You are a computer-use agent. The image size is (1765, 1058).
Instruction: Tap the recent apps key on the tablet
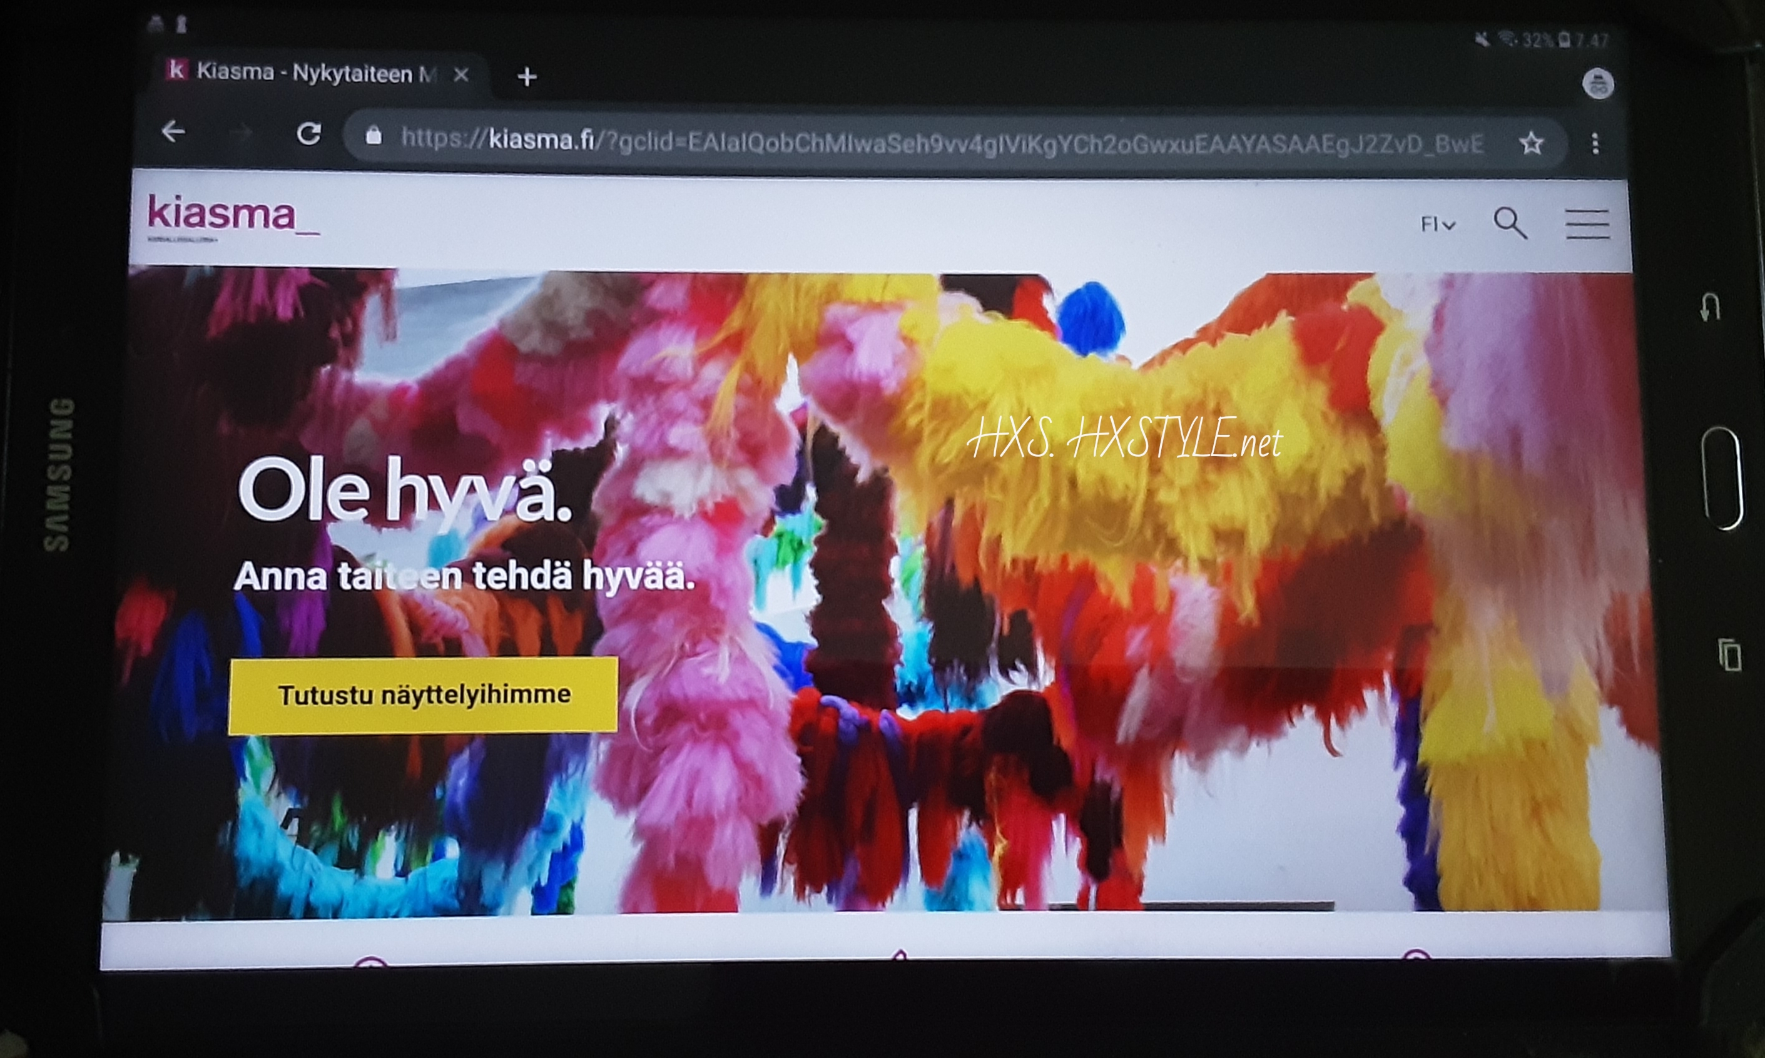(x=1730, y=654)
